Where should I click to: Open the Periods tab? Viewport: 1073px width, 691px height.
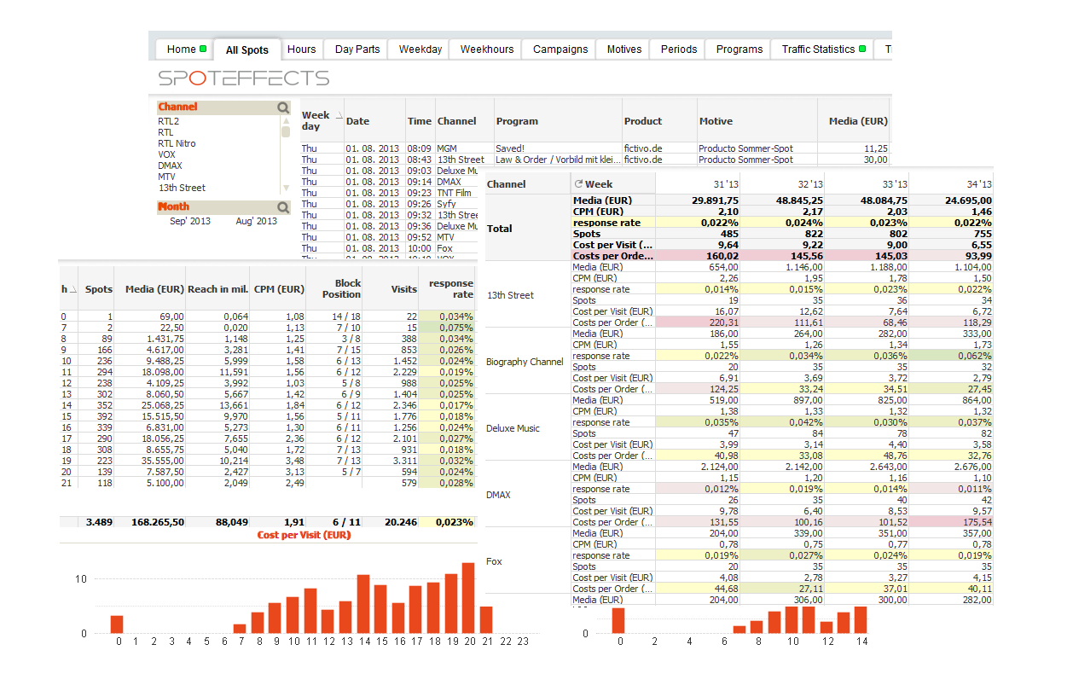pyautogui.click(x=679, y=49)
